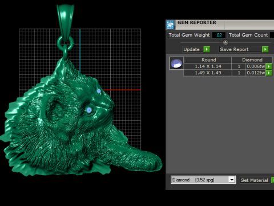Click the Total Gem Weight label
This screenshot has width=274, height=206.
pos(189,35)
